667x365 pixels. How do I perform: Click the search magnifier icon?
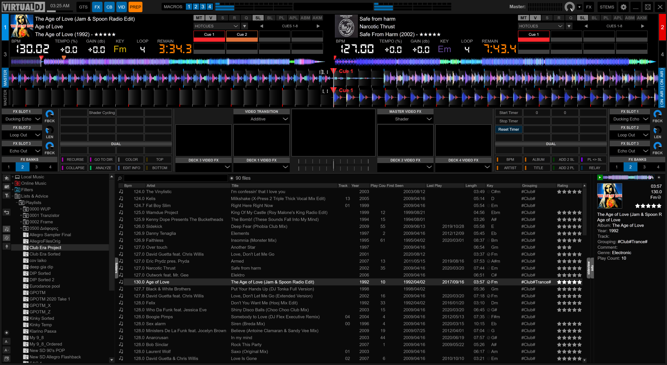(120, 178)
